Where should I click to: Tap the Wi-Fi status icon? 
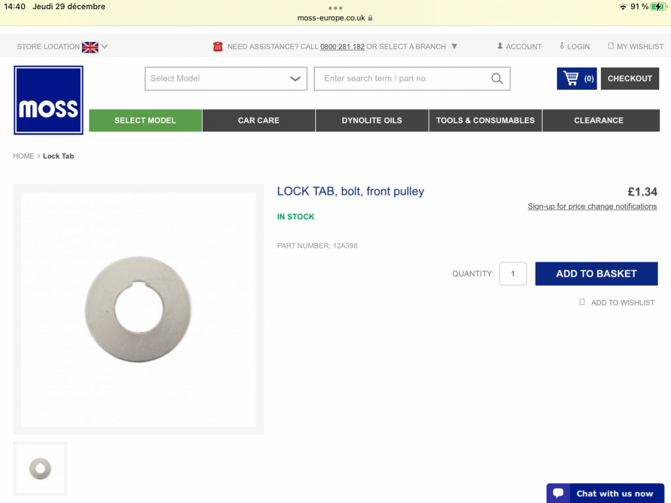pyautogui.click(x=623, y=7)
